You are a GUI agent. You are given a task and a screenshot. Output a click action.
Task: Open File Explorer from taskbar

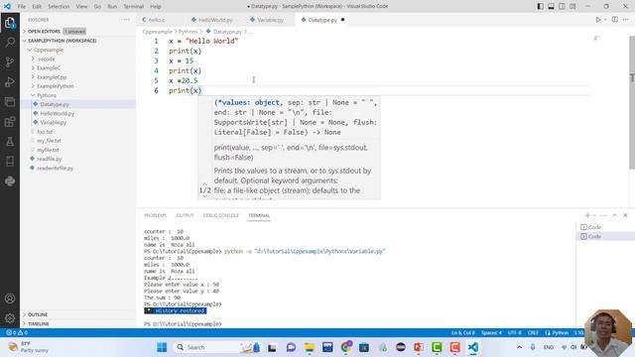tap(310, 347)
